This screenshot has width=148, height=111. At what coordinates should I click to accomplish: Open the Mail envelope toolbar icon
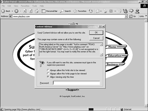coord(98,11)
